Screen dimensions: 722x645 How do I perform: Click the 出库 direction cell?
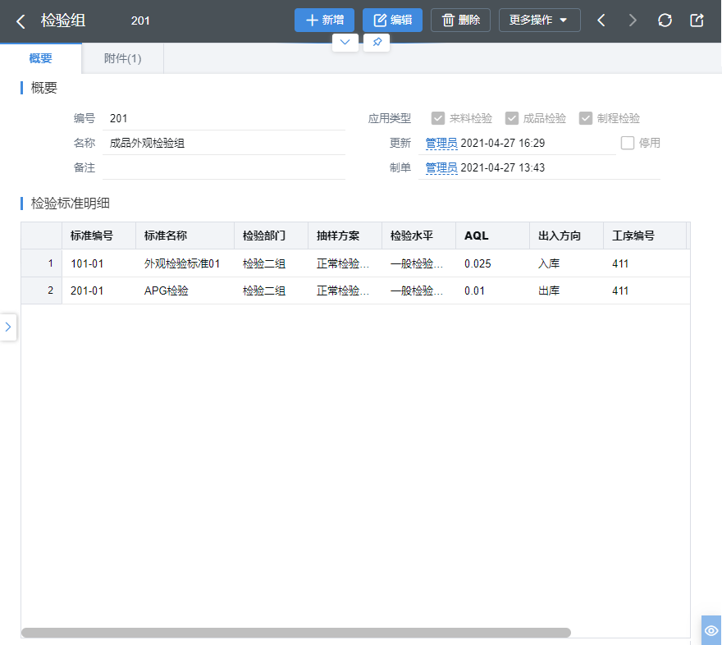pos(566,290)
